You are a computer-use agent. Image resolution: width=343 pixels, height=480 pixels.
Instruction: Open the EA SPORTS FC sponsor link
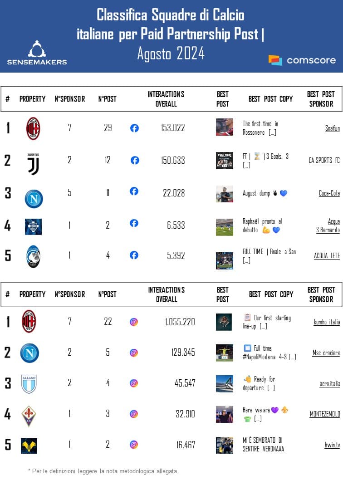(x=324, y=161)
